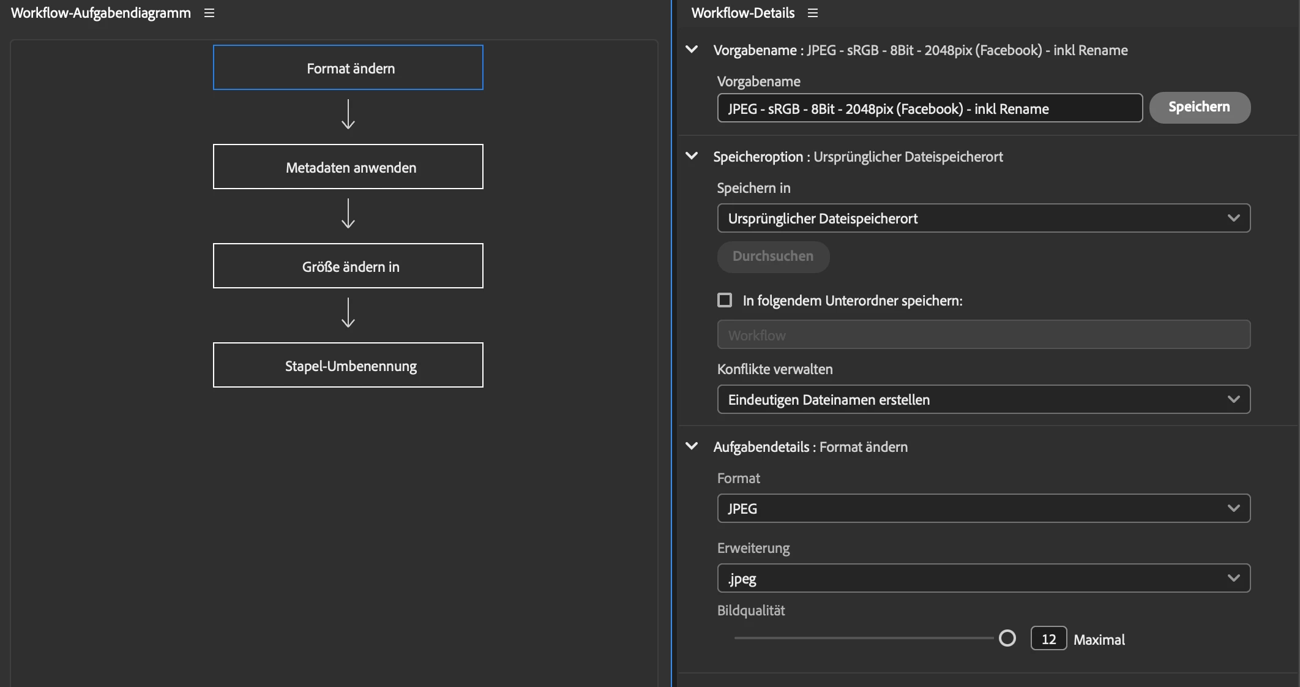Collapse the Aufgabendetails section chevron
Image resolution: width=1300 pixels, height=687 pixels.
[x=692, y=446]
